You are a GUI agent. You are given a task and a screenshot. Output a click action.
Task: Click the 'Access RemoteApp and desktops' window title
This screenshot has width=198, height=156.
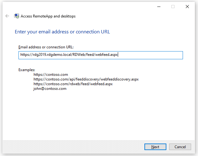point(48,16)
